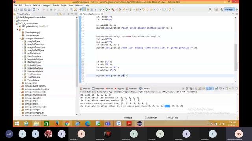This screenshot has width=252, height=141.
Task: Click the Project Explorer filter funnel icon
Action: click(64, 14)
